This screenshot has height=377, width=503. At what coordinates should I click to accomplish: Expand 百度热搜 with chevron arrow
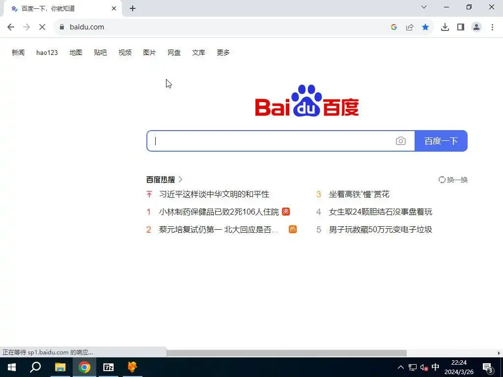pos(180,179)
